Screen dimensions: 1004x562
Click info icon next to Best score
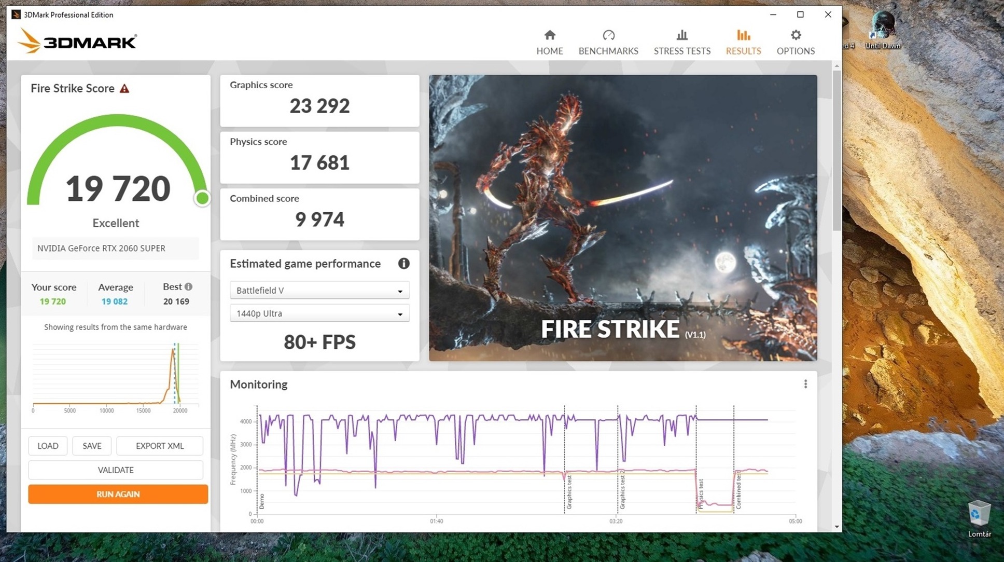188,286
